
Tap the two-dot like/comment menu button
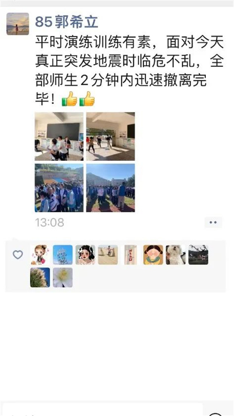213,222
